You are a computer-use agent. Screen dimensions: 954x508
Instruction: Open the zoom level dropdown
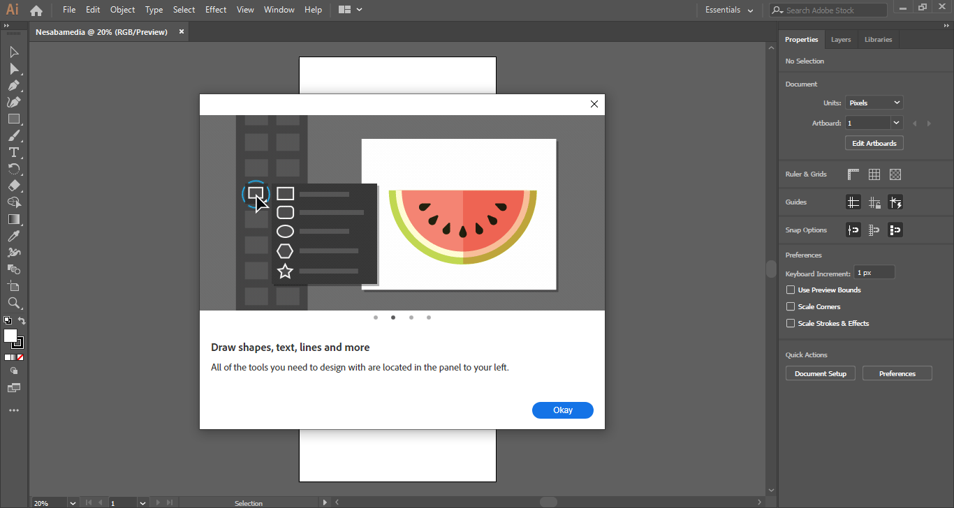pos(73,502)
